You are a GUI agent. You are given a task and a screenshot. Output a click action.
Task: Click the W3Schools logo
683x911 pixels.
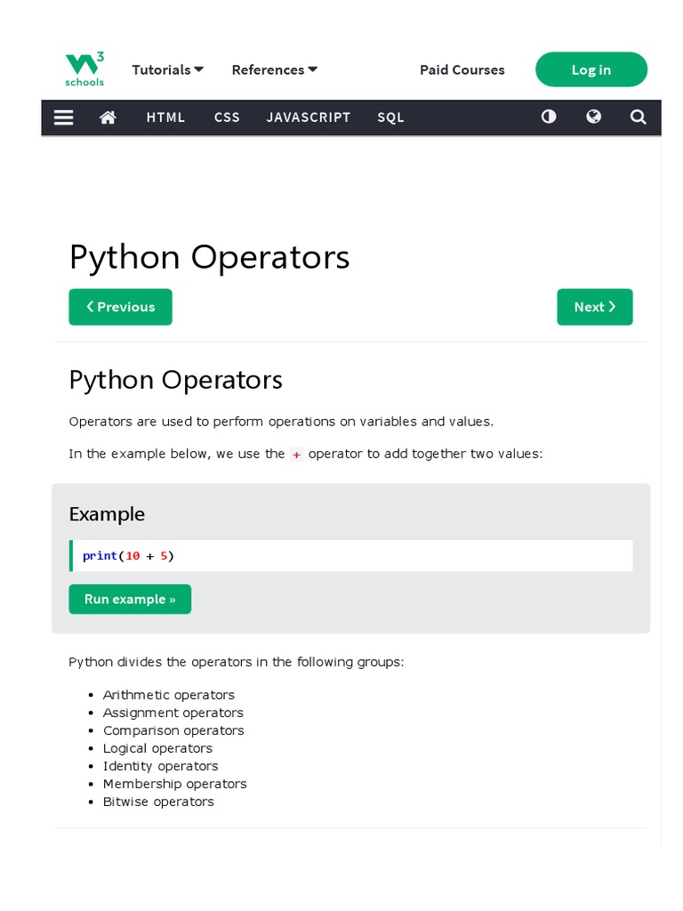pyautogui.click(x=84, y=69)
